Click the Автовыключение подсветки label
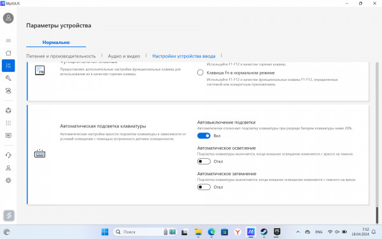 pos(226,122)
